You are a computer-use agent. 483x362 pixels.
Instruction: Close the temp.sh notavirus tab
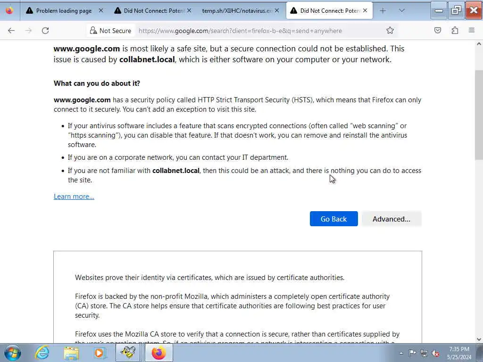277,10
